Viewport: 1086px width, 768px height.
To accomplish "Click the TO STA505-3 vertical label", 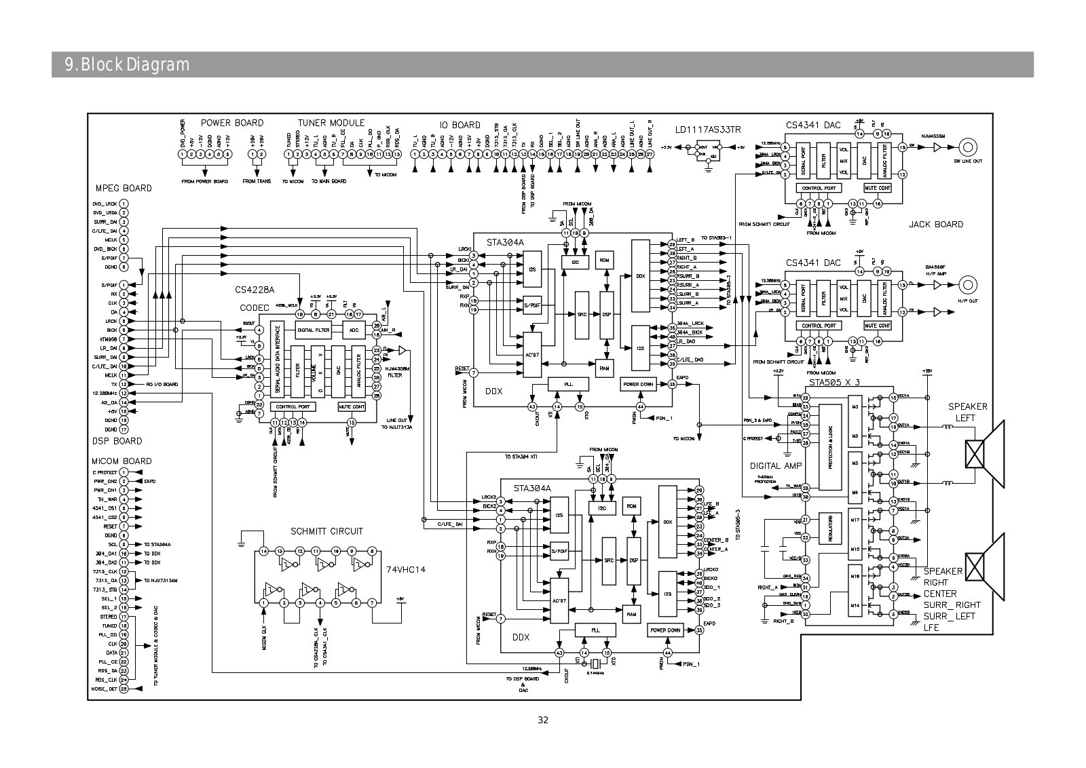I will click(x=737, y=526).
